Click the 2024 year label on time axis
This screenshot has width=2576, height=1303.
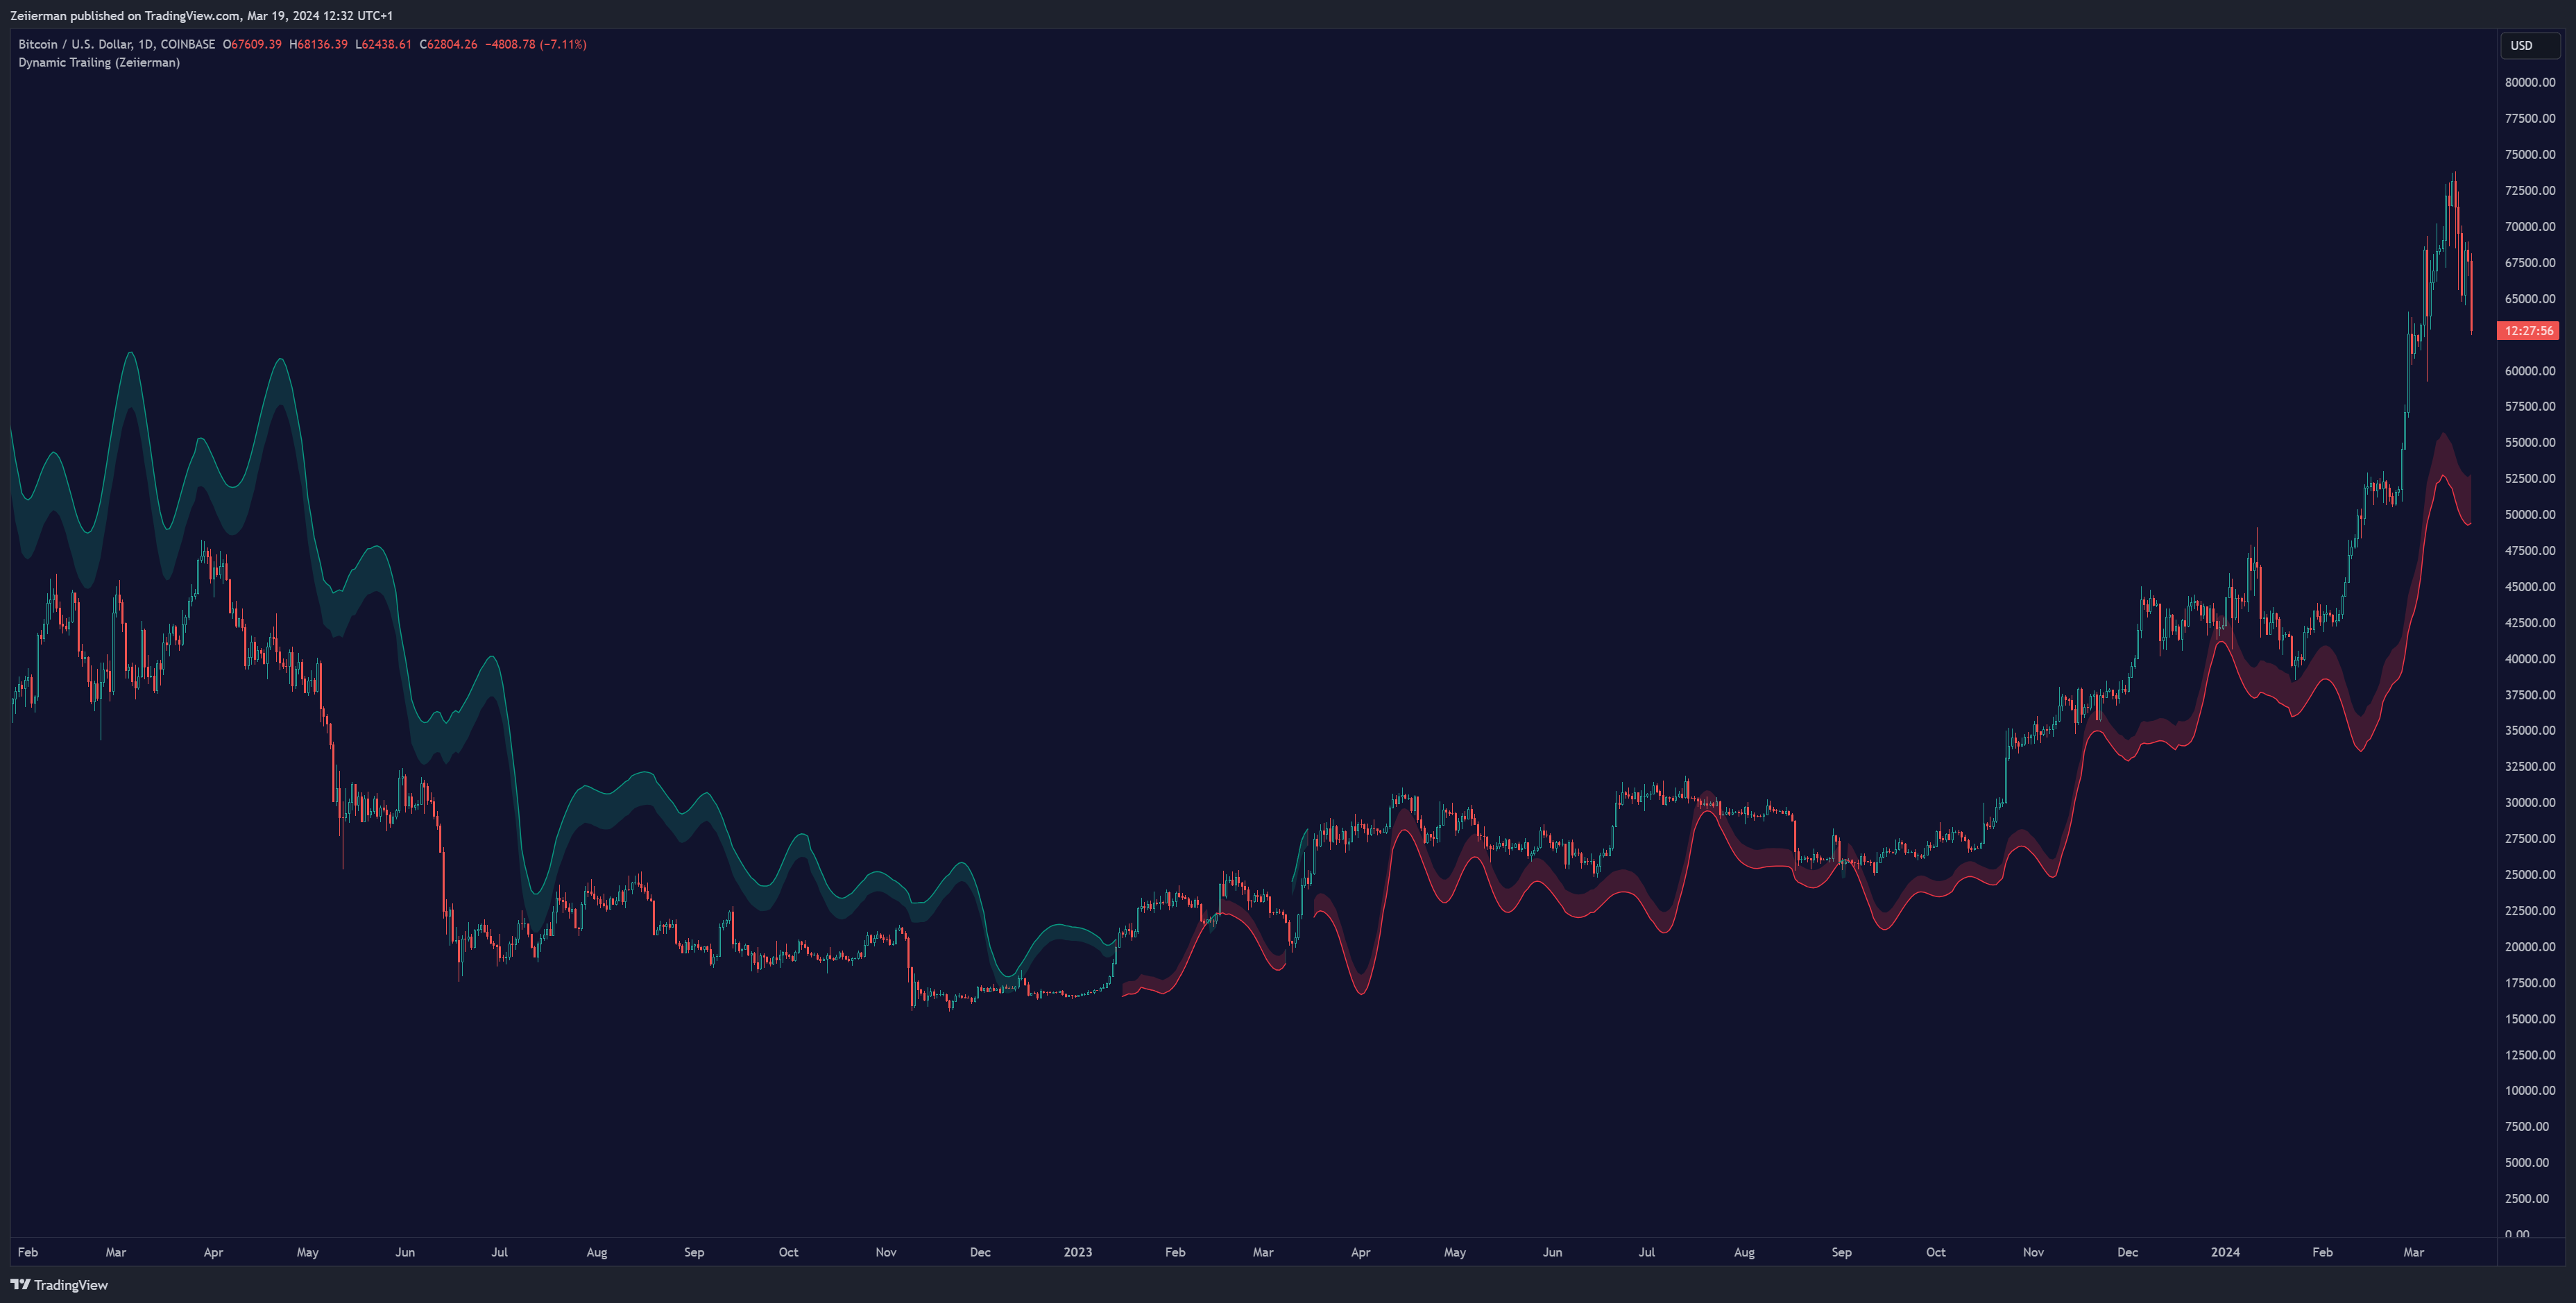click(x=2225, y=1252)
